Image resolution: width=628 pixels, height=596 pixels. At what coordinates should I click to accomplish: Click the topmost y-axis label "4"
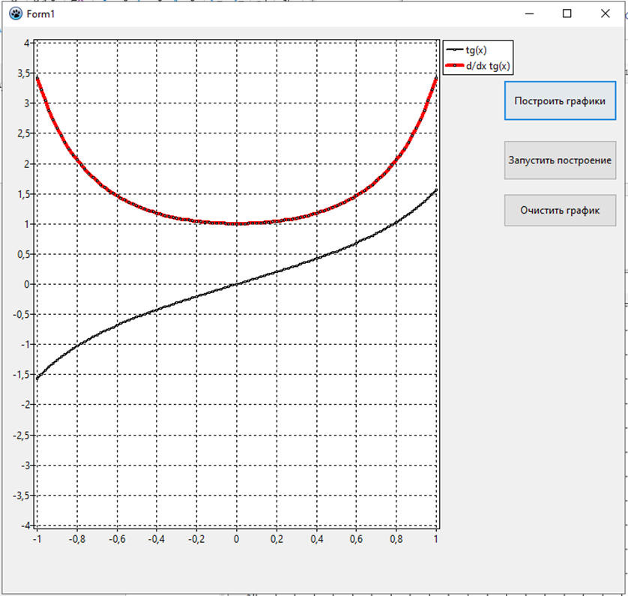[x=26, y=43]
